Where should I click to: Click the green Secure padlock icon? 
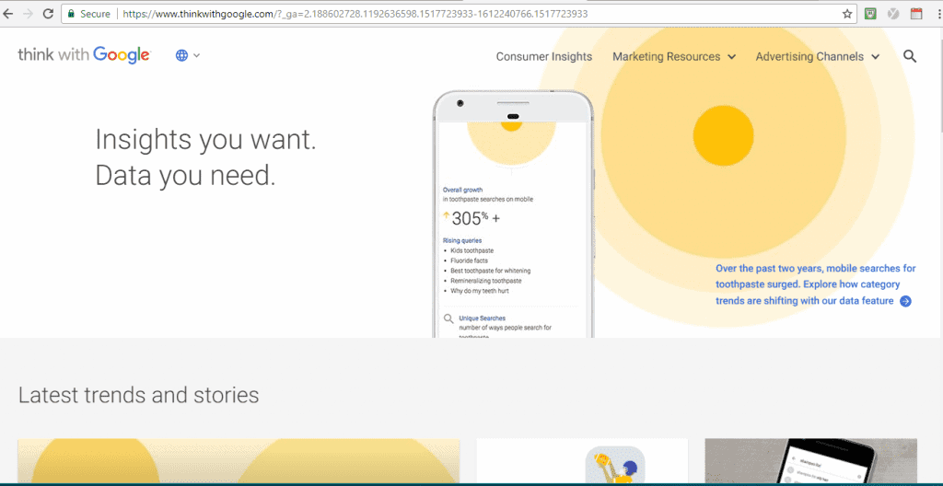pos(72,13)
